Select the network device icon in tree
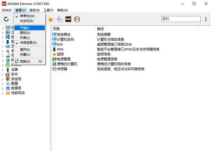 [x=8, y=60]
